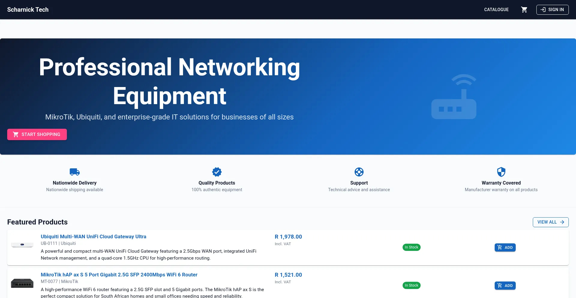This screenshot has width=576, height=298.
Task: Click the Quality Products heading text
Action: click(217, 183)
